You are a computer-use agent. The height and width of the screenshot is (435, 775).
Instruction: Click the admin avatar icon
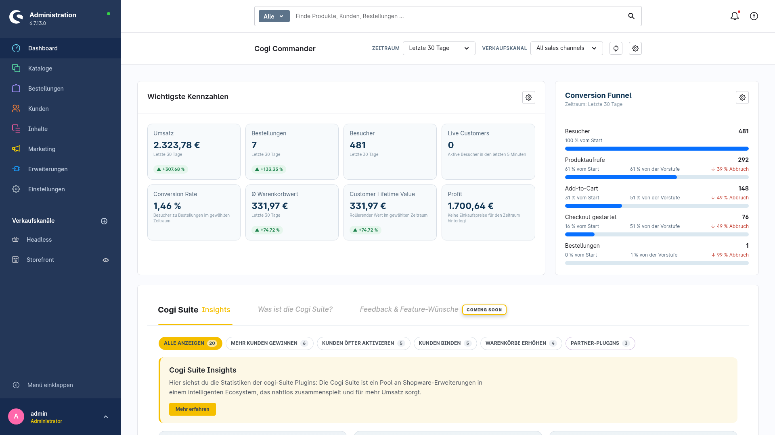pos(16,416)
